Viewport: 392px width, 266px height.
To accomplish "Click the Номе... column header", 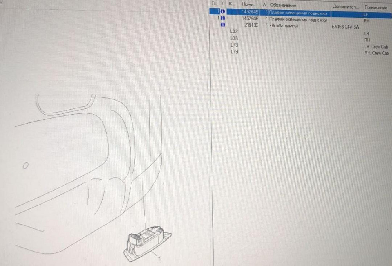I will [x=250, y=4].
